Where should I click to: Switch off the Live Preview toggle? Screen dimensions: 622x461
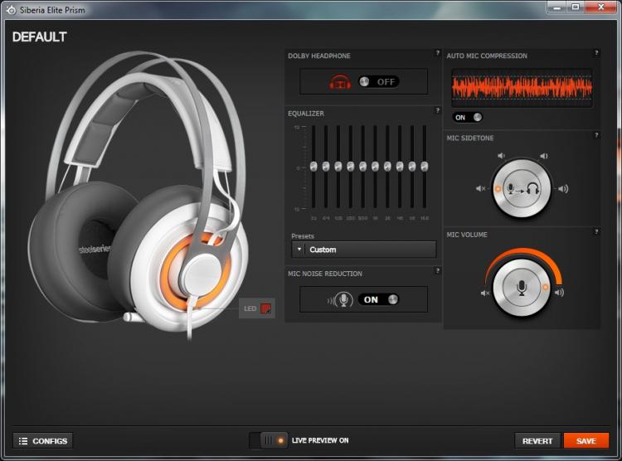274,440
